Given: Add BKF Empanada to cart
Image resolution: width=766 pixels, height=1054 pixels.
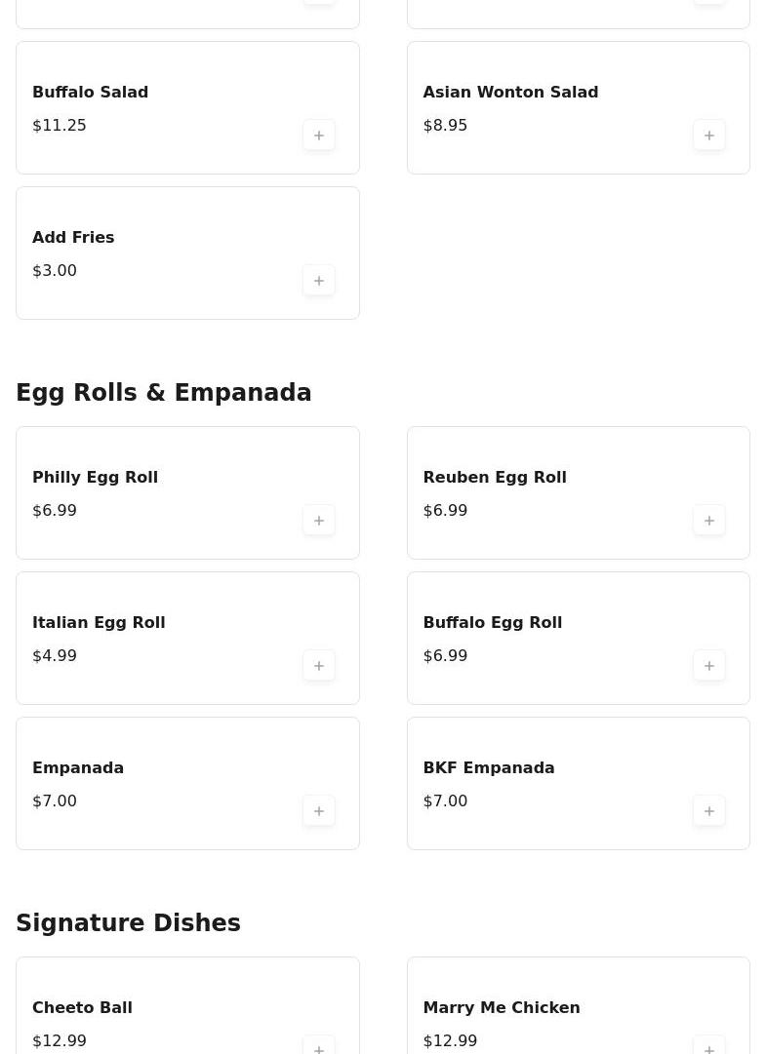Looking at the screenshot, I should [709, 811].
